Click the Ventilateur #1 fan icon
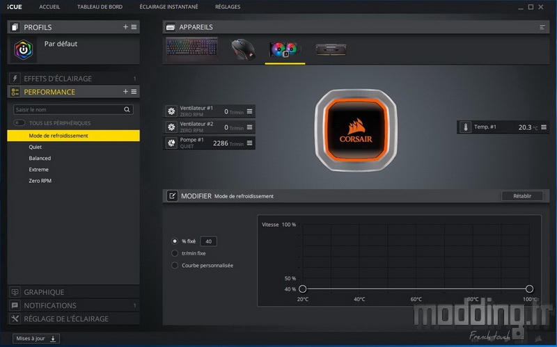The image size is (557, 347). (x=171, y=111)
